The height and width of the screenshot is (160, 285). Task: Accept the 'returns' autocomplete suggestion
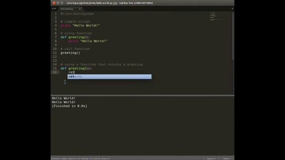coord(110,76)
